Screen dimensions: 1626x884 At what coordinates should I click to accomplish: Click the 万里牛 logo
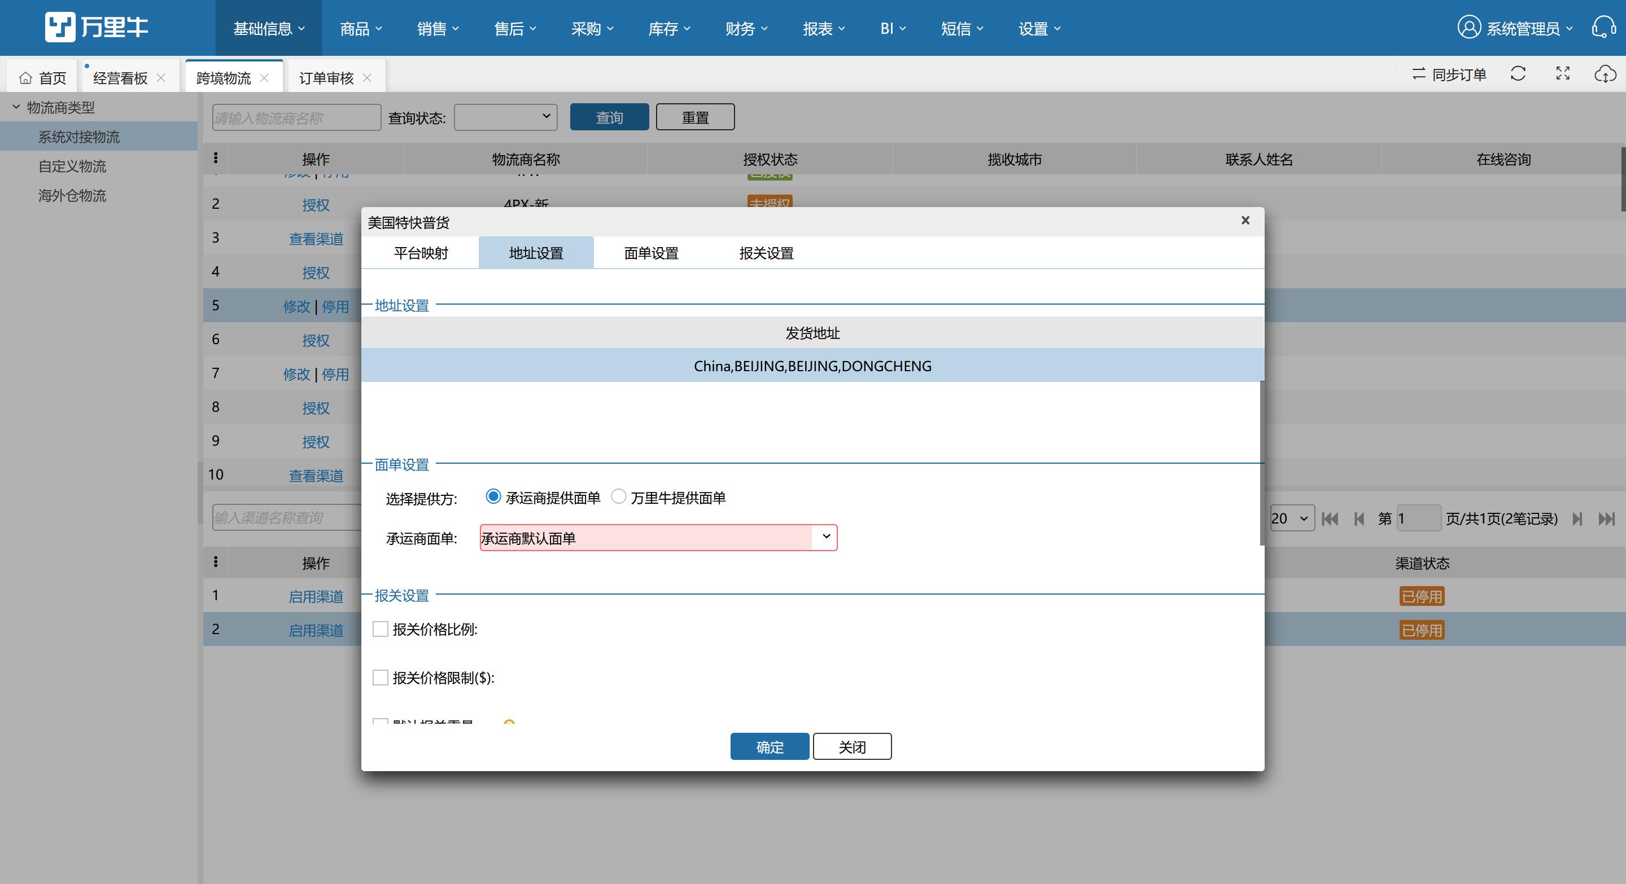(97, 27)
